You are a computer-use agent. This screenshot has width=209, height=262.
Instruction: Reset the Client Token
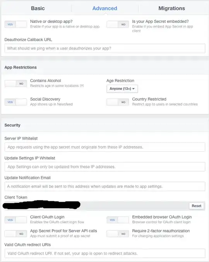pos(197,206)
